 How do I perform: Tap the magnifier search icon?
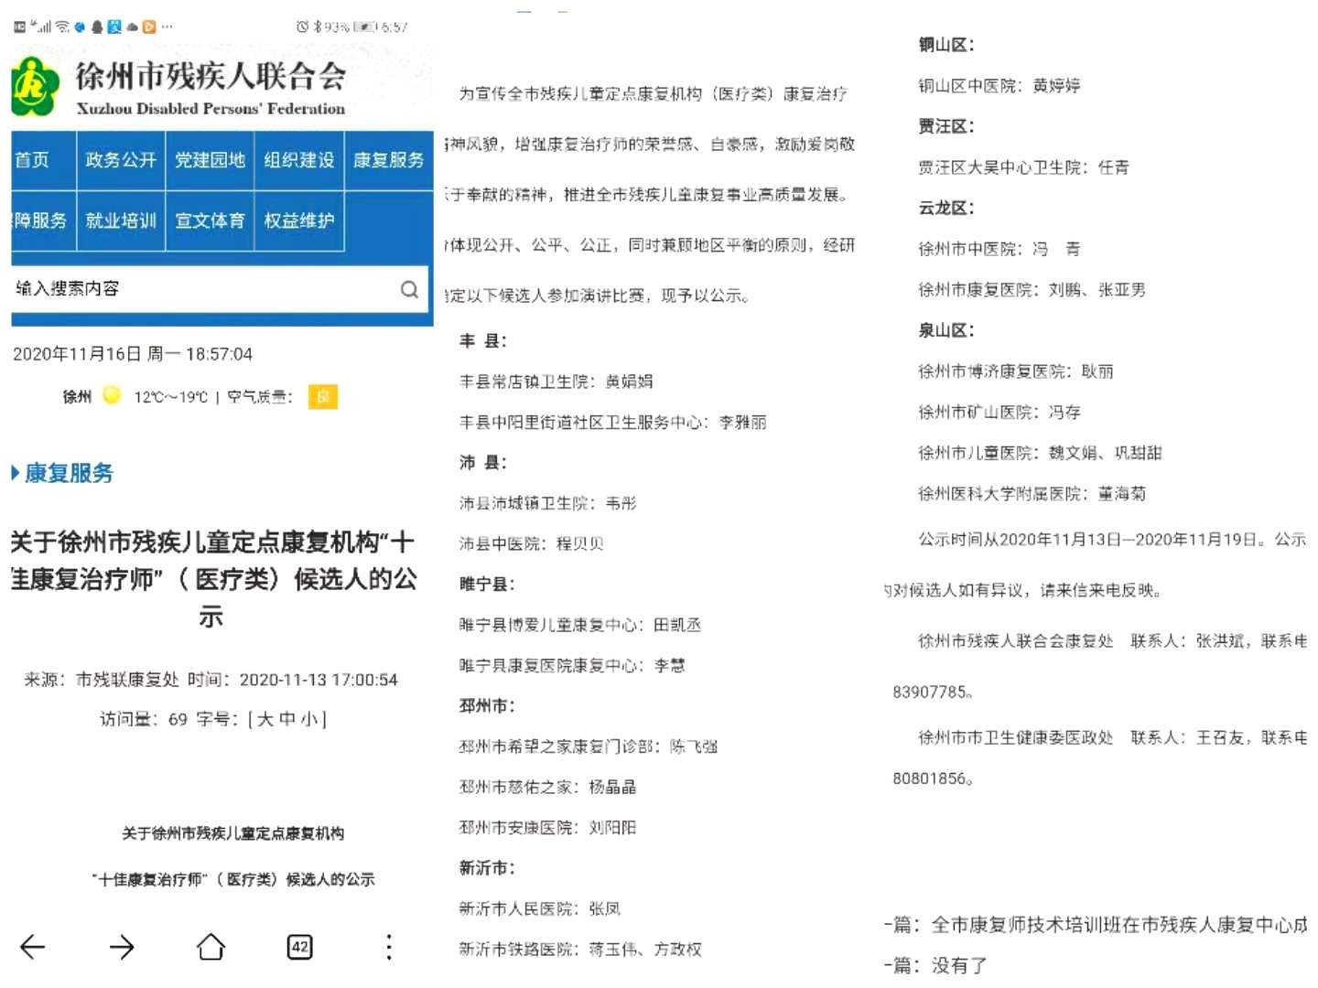[409, 289]
